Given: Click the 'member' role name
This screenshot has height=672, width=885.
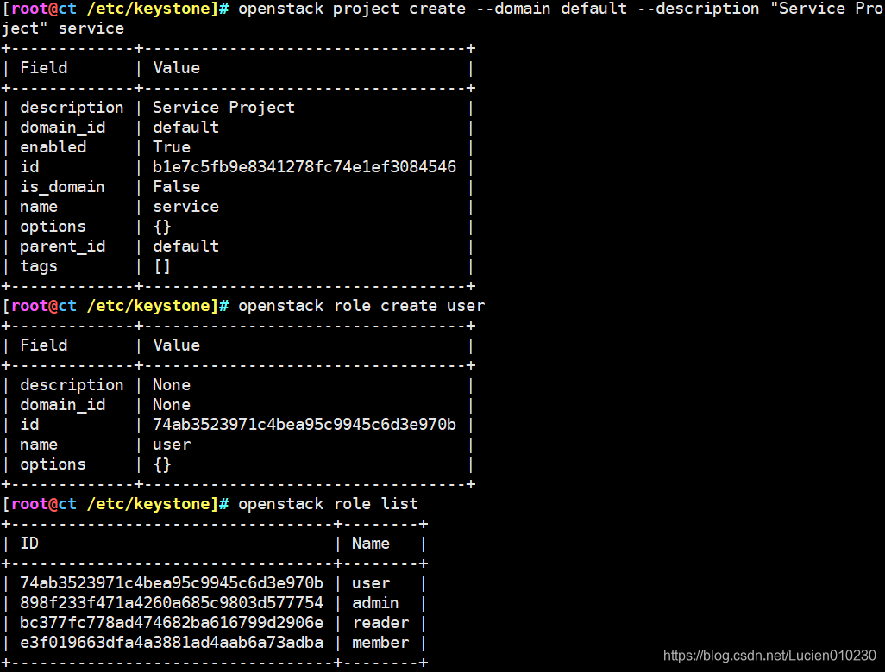Looking at the screenshot, I should click(380, 642).
